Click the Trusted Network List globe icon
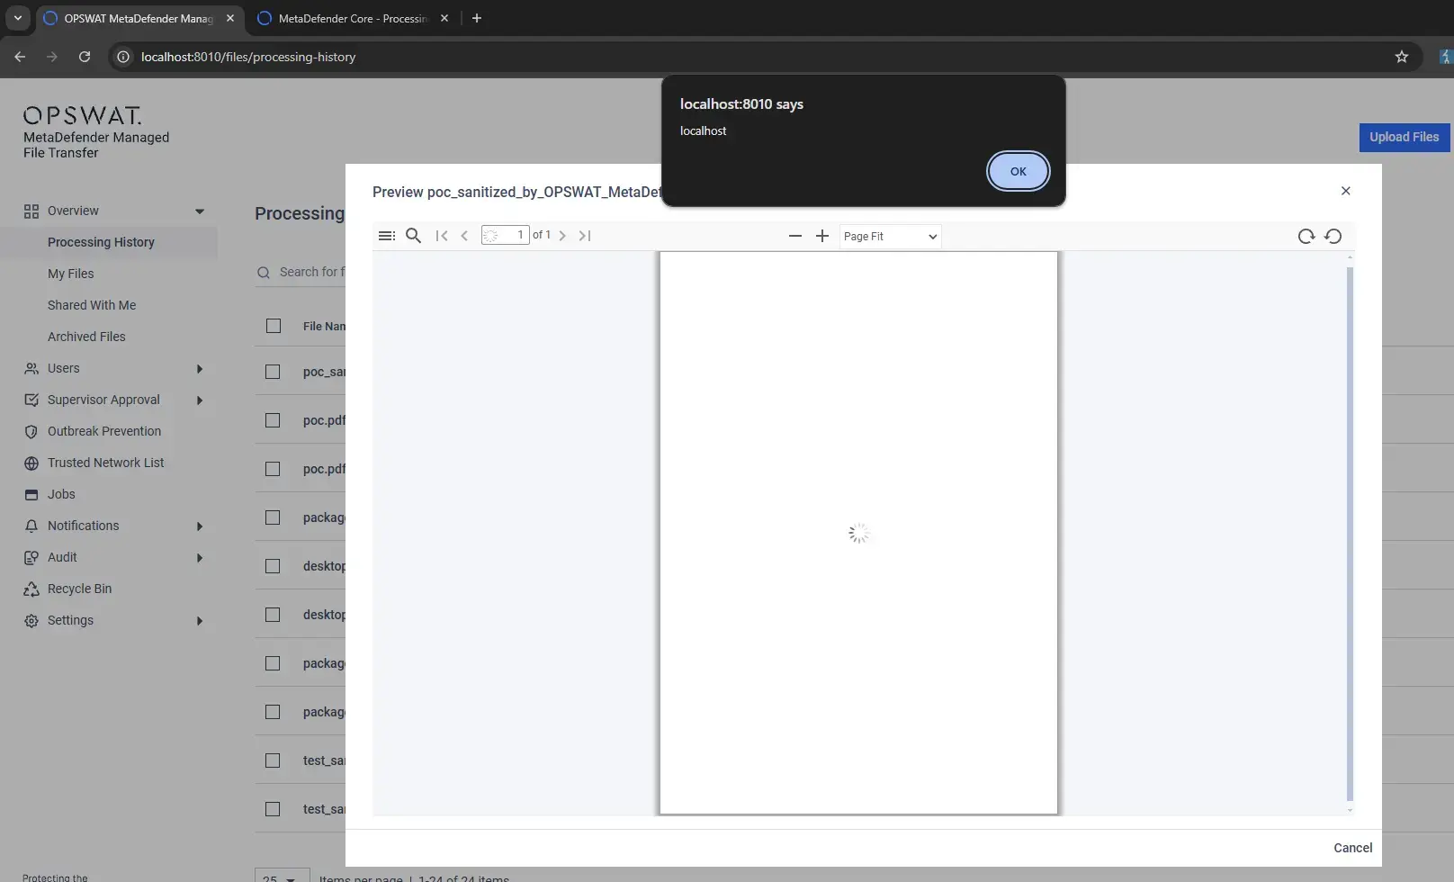The image size is (1454, 882). [x=31, y=463]
